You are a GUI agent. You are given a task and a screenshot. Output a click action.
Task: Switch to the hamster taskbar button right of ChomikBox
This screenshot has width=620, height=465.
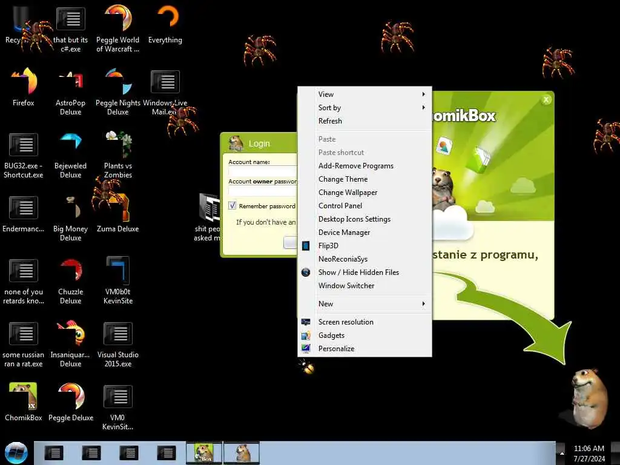(x=242, y=453)
